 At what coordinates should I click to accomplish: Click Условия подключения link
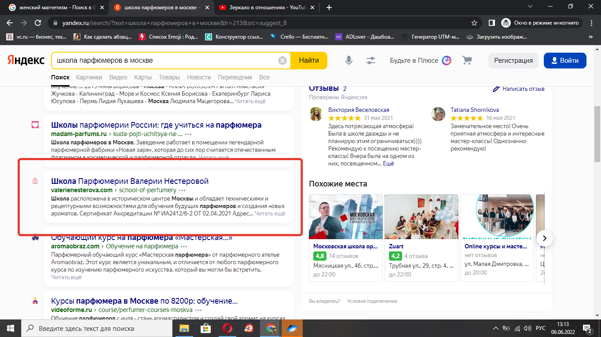(372, 301)
